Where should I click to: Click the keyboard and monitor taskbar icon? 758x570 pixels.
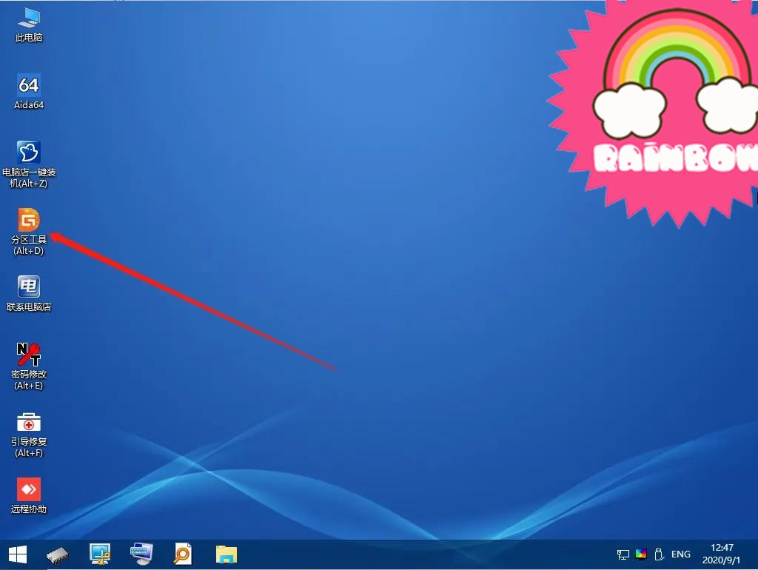pyautogui.click(x=141, y=554)
